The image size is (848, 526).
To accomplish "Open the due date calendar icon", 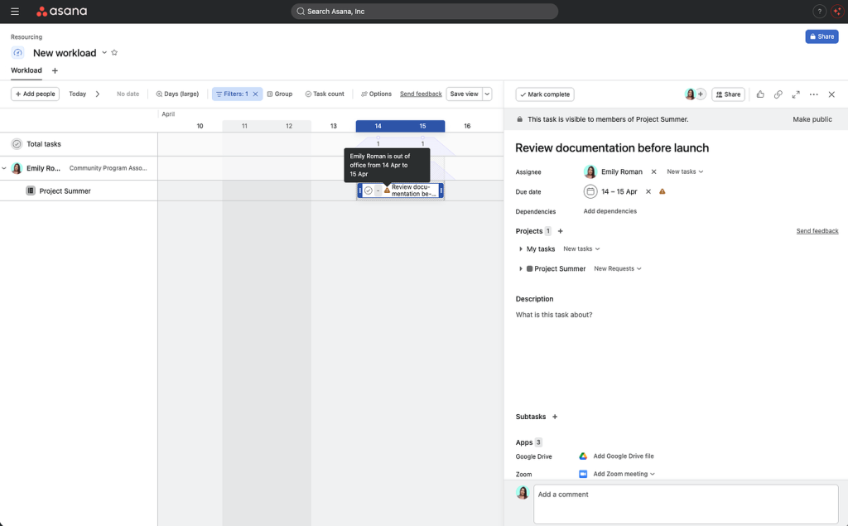I will point(590,191).
